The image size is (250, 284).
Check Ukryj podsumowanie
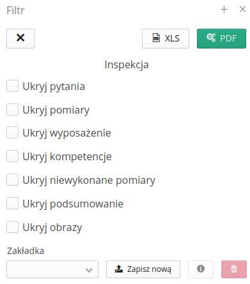click(12, 204)
